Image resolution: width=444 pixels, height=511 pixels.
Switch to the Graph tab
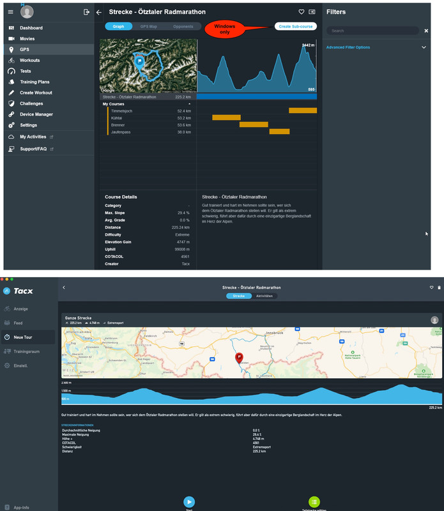(118, 26)
